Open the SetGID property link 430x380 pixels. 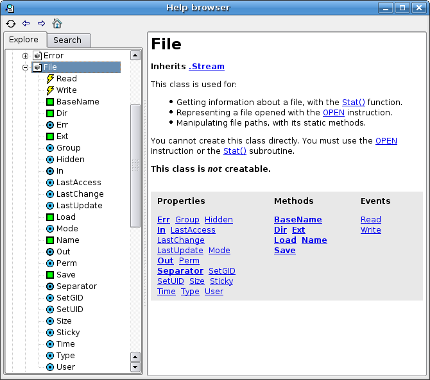222,271
